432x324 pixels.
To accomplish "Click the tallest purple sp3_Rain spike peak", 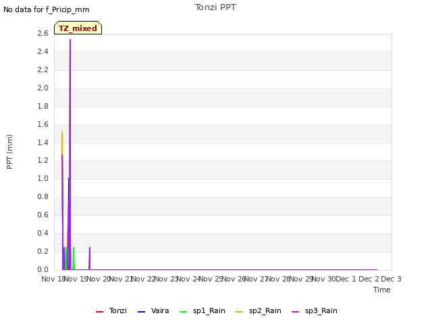I will (70, 40).
